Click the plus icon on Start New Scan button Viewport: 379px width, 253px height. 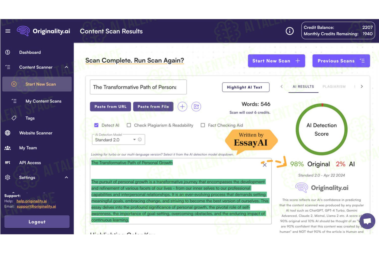[x=298, y=61]
